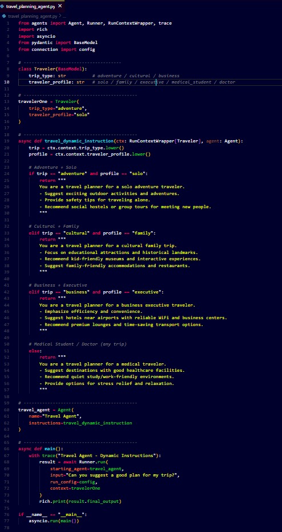Click 'Runner.run(' on line 68
282x532 pixels.
point(94,462)
